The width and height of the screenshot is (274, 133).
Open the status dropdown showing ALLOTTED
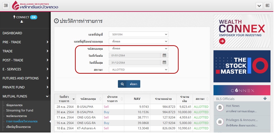coord(138,70)
